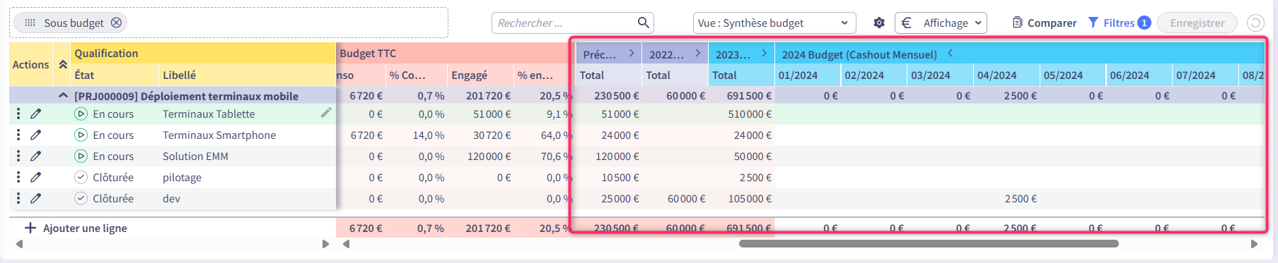Click the Comparer button
The width and height of the screenshot is (1278, 263).
(x=1045, y=23)
